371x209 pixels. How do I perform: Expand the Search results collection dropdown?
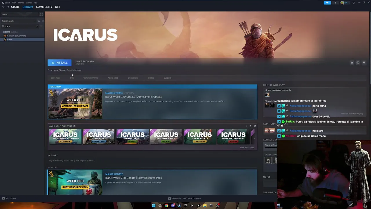click(34, 21)
